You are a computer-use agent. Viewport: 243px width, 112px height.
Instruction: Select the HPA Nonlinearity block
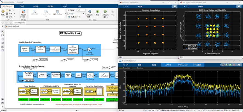click(73, 49)
